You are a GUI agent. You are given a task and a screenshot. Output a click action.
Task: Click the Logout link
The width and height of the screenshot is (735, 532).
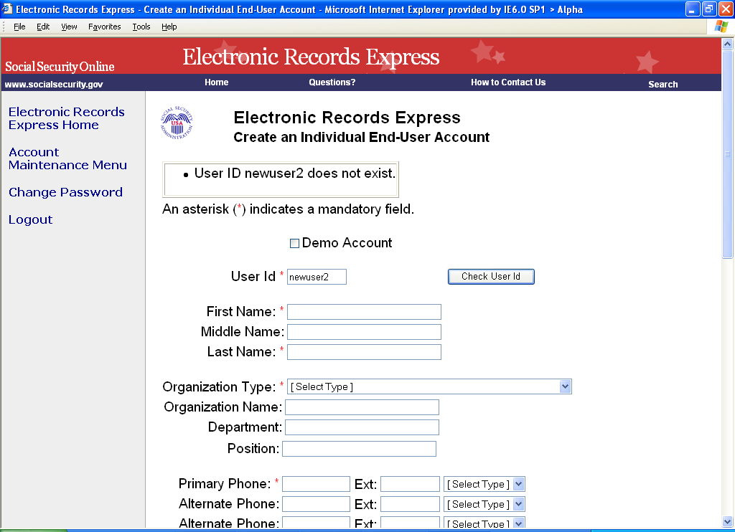tap(30, 219)
